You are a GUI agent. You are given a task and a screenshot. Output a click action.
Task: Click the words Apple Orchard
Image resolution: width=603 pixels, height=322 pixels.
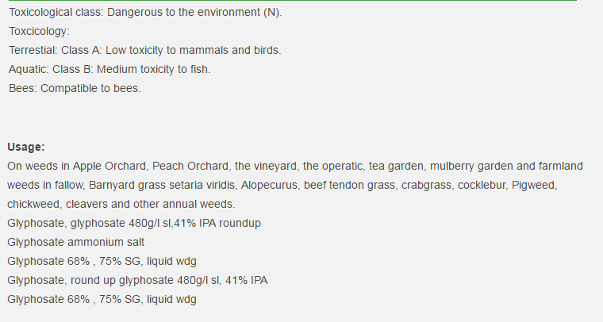tap(109, 166)
